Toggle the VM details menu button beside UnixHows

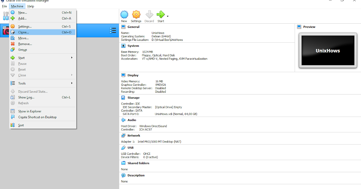pyautogui.click(x=113, y=30)
